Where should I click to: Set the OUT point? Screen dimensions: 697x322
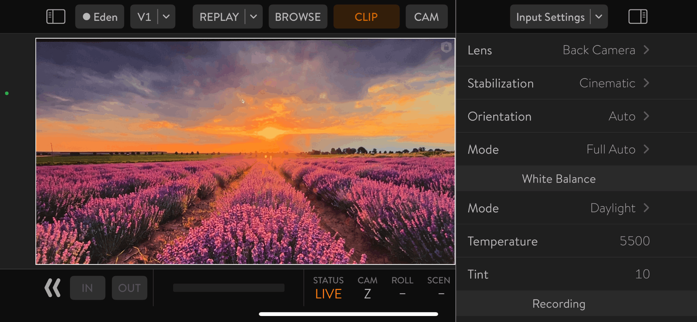click(x=129, y=288)
